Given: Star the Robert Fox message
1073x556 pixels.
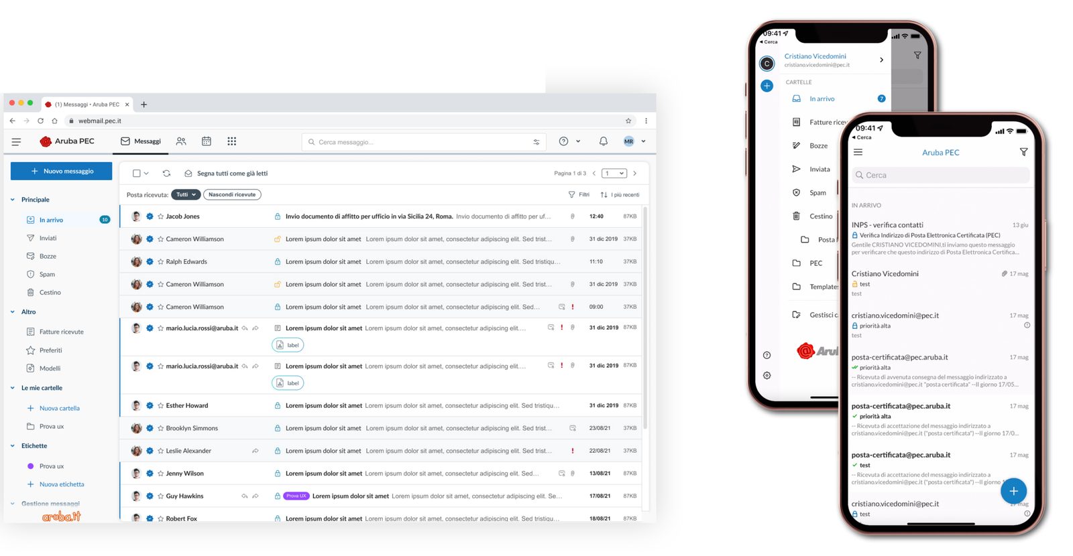Looking at the screenshot, I should tap(161, 518).
